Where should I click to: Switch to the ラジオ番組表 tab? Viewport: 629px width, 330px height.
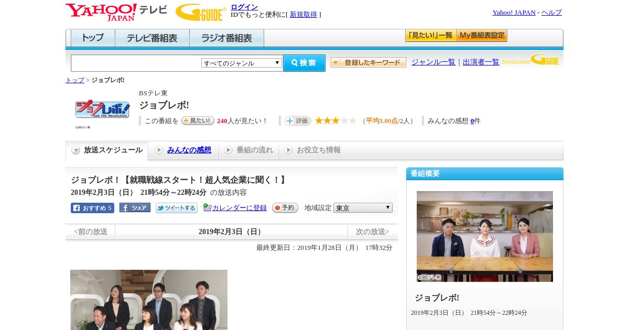(x=226, y=38)
